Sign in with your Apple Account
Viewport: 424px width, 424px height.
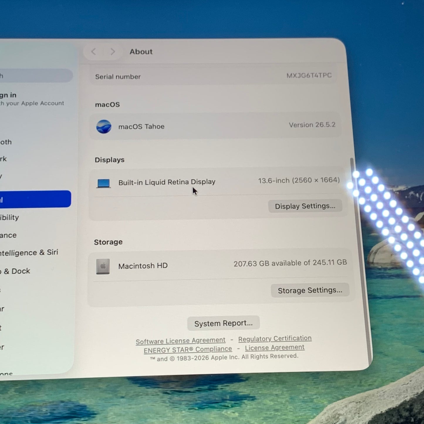coord(32,99)
